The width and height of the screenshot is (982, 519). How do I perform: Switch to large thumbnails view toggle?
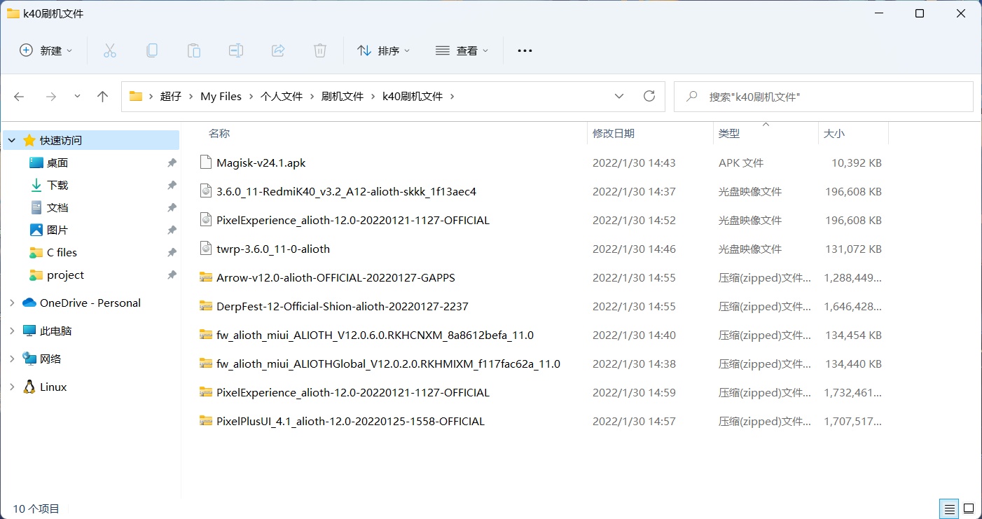(969, 508)
